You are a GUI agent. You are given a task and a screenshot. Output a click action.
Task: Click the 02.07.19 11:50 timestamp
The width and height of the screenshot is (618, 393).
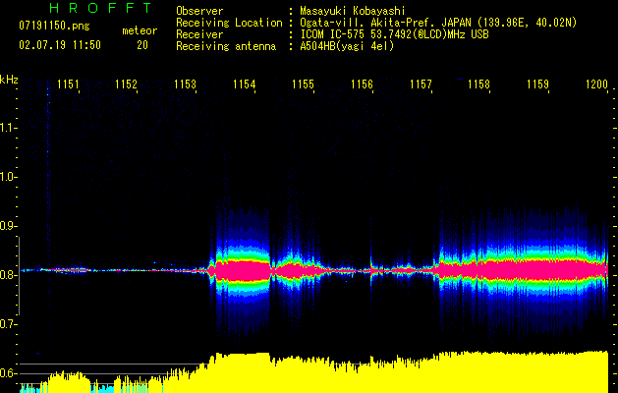click(60, 45)
